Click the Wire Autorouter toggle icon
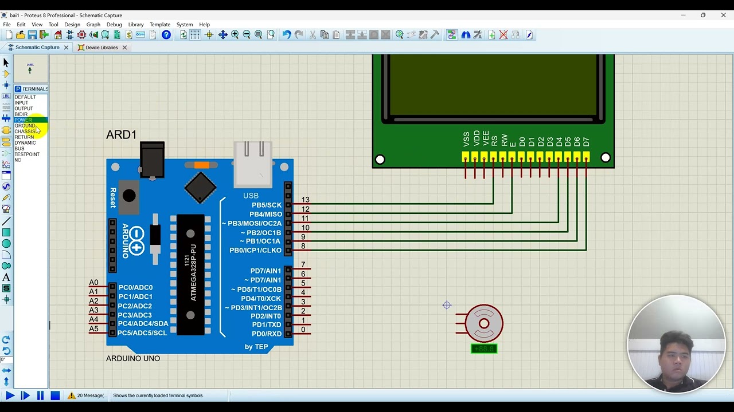734x412 pixels. [x=452, y=35]
